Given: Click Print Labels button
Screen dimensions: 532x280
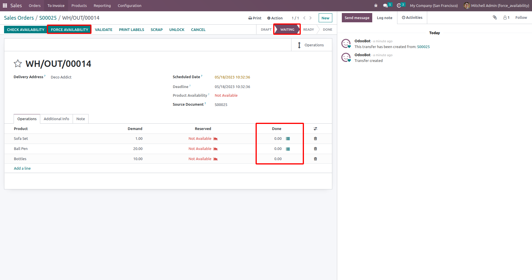Looking at the screenshot, I should [x=131, y=30].
